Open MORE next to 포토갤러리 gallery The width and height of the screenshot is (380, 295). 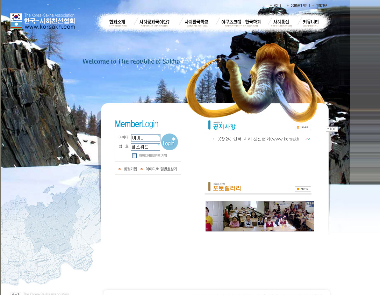(x=303, y=189)
